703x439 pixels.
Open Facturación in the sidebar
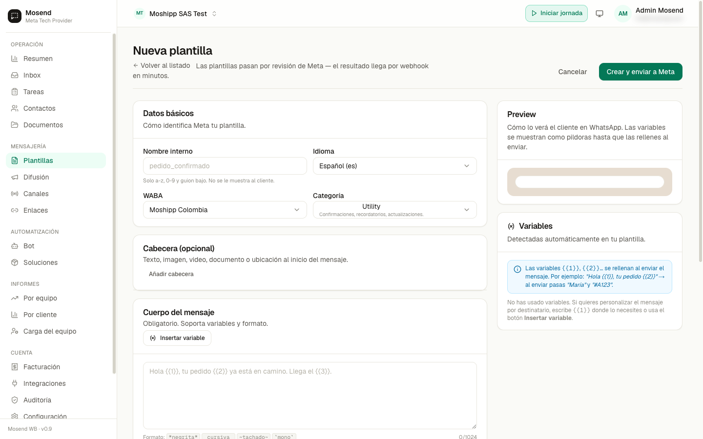pyautogui.click(x=56, y=367)
